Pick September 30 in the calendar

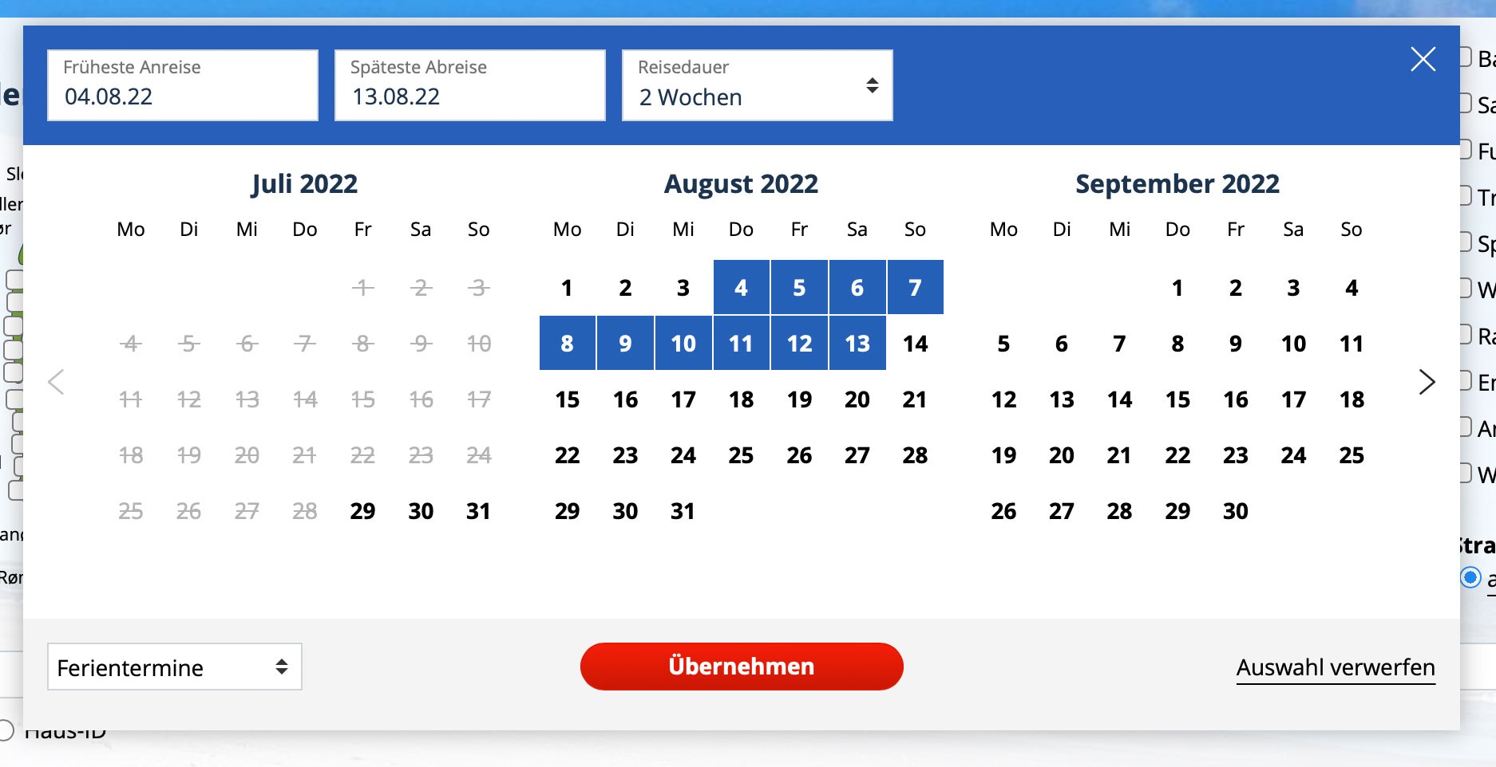point(1235,511)
